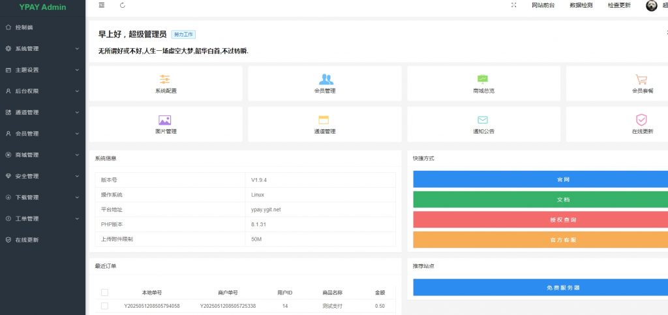The image size is (668, 315).
Task: Click the 系统配置 sliders icon
Action: coord(165,79)
